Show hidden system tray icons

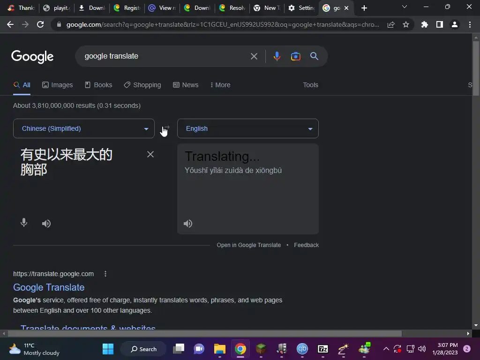(x=386, y=349)
